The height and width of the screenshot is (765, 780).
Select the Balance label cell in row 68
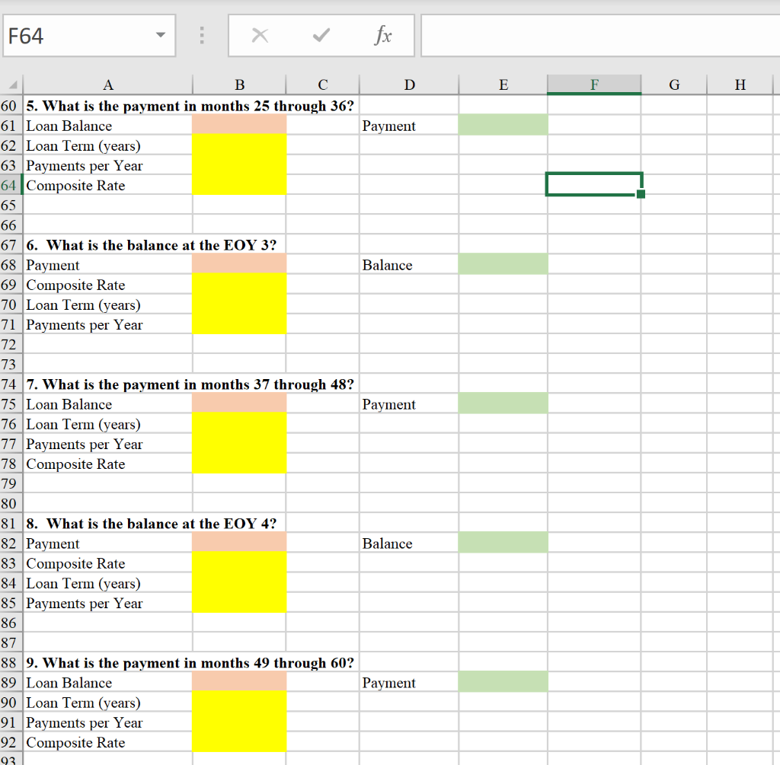(x=409, y=264)
